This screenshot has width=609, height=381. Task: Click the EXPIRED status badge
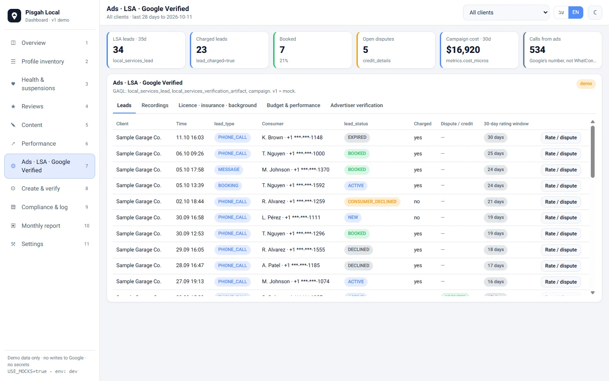tap(357, 138)
